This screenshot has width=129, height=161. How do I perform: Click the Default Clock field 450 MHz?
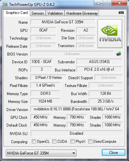pyautogui.click(x=41, y=125)
